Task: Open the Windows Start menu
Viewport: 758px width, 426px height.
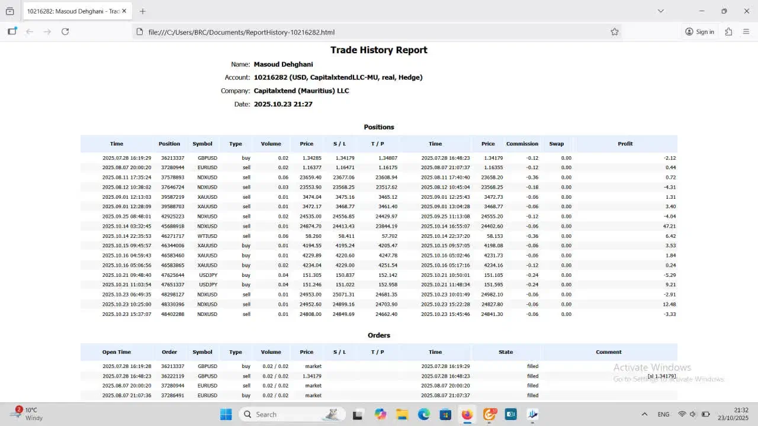Action: pos(226,414)
